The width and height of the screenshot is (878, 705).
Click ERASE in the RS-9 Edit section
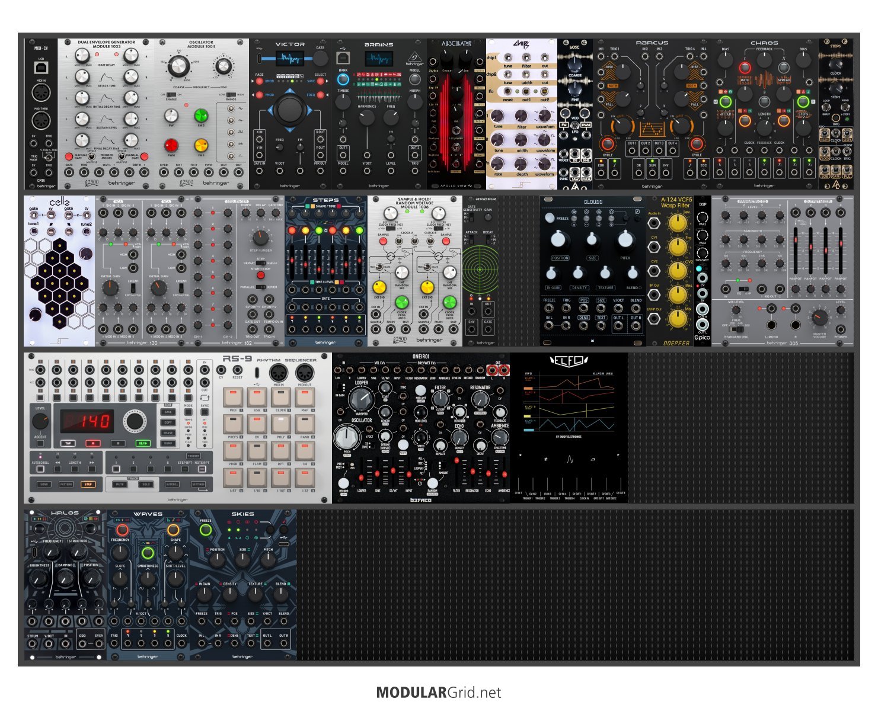(x=168, y=432)
